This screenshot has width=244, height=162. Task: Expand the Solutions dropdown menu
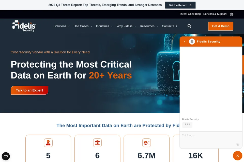(x=62, y=26)
